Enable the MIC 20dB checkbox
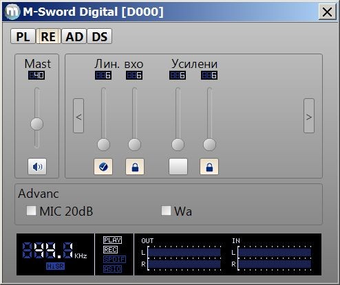The image size is (340, 285). [31, 211]
